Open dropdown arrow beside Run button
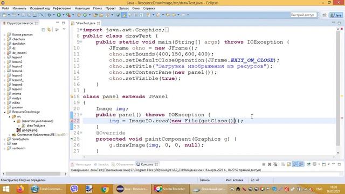Screen dimensions: 345x194 (64, 15)
